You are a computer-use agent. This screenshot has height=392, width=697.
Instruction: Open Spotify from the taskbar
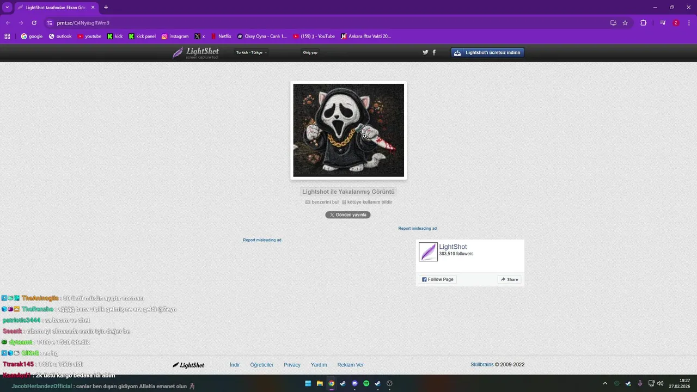(366, 383)
